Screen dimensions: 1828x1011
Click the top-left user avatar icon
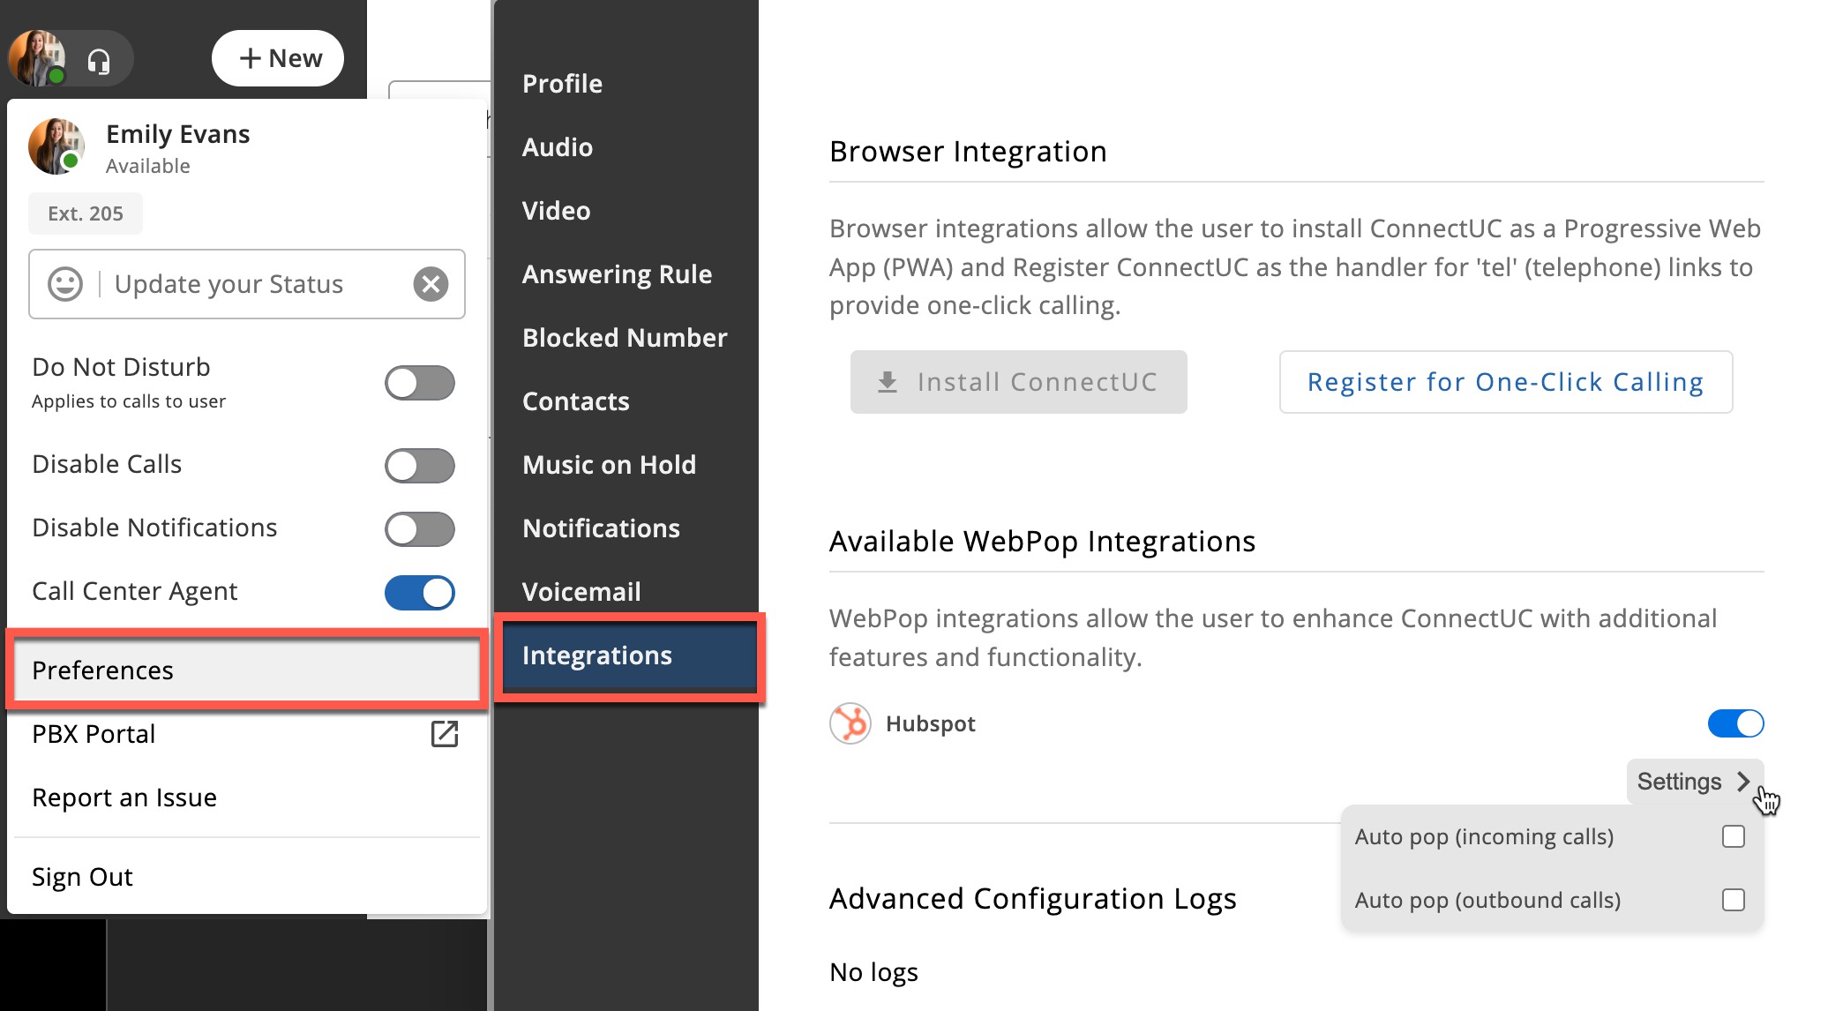(37, 58)
